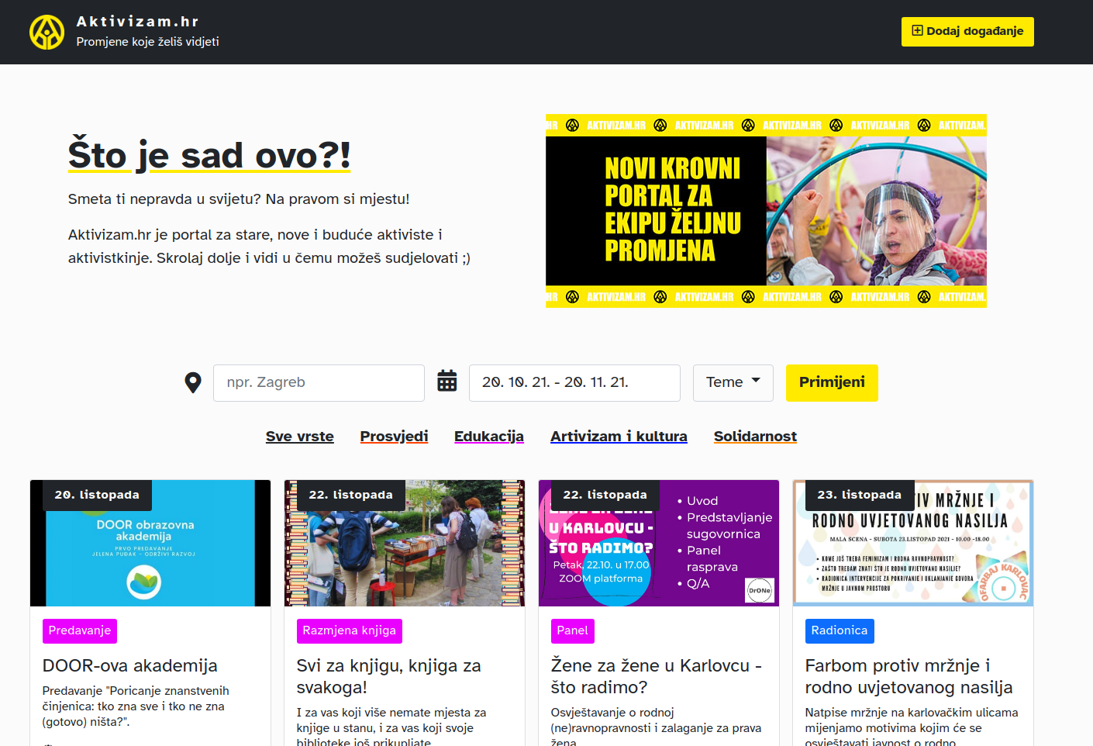Click the Primijeni button

pyautogui.click(x=832, y=383)
